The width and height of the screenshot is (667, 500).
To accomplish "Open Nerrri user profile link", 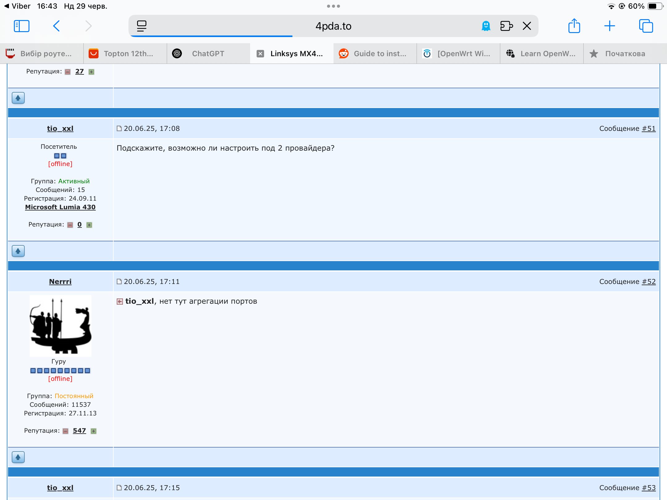I will click(x=60, y=281).
